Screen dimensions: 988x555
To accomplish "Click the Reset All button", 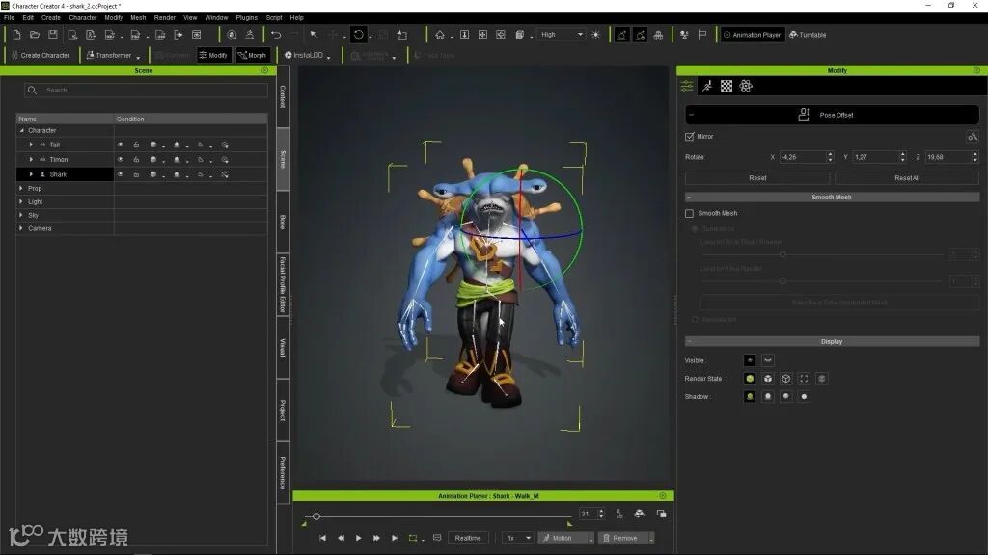I will click(906, 178).
